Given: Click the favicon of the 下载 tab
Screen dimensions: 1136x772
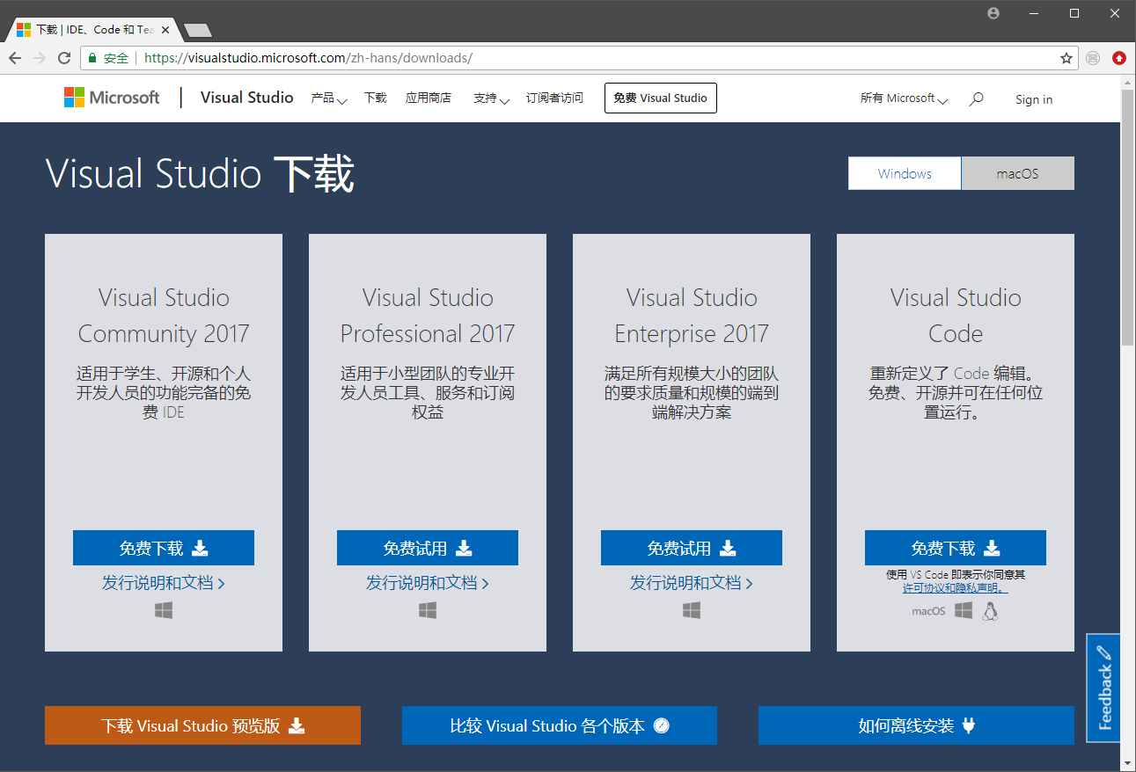Looking at the screenshot, I should (x=24, y=29).
